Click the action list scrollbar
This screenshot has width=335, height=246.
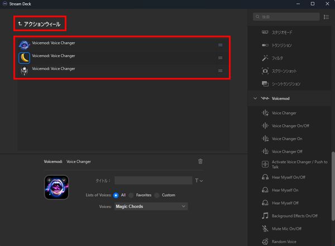tap(333, 186)
